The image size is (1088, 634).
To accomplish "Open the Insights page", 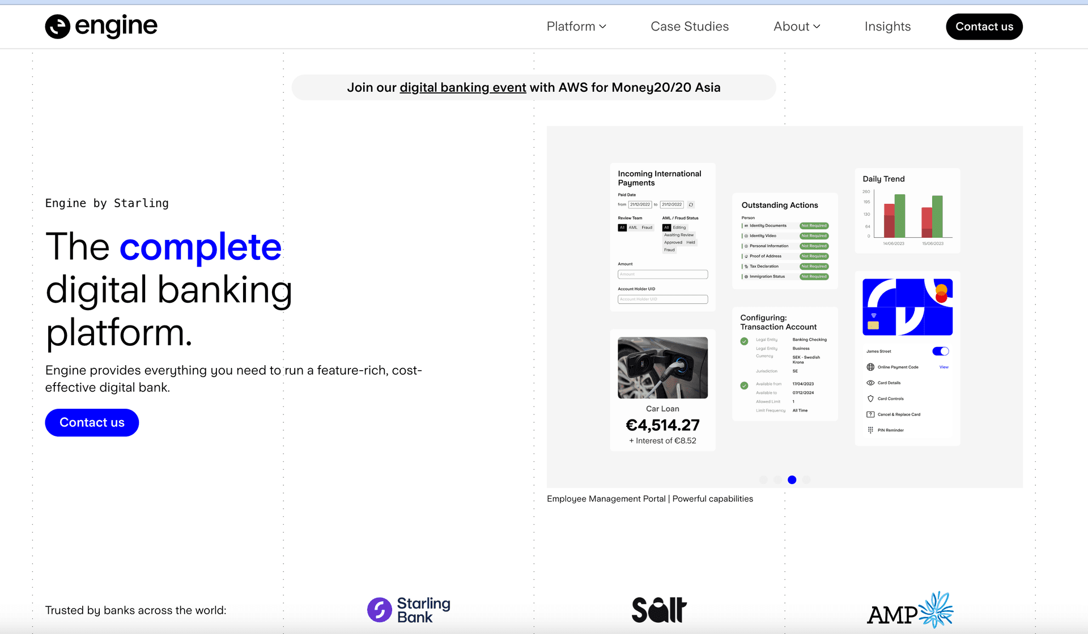I will click(887, 26).
